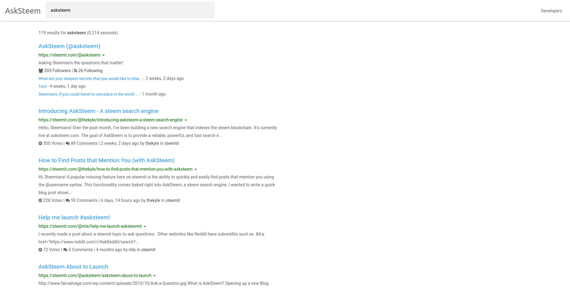Viewport: 570px width, 289px height.
Task: Click the AskSteem logo
Action: coord(23,11)
